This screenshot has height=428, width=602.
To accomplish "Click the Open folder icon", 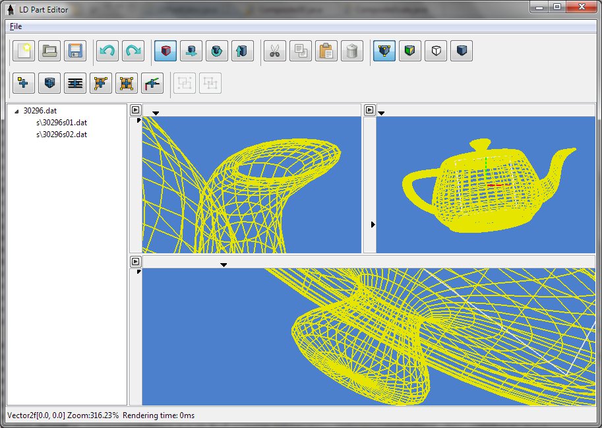I will [x=49, y=51].
